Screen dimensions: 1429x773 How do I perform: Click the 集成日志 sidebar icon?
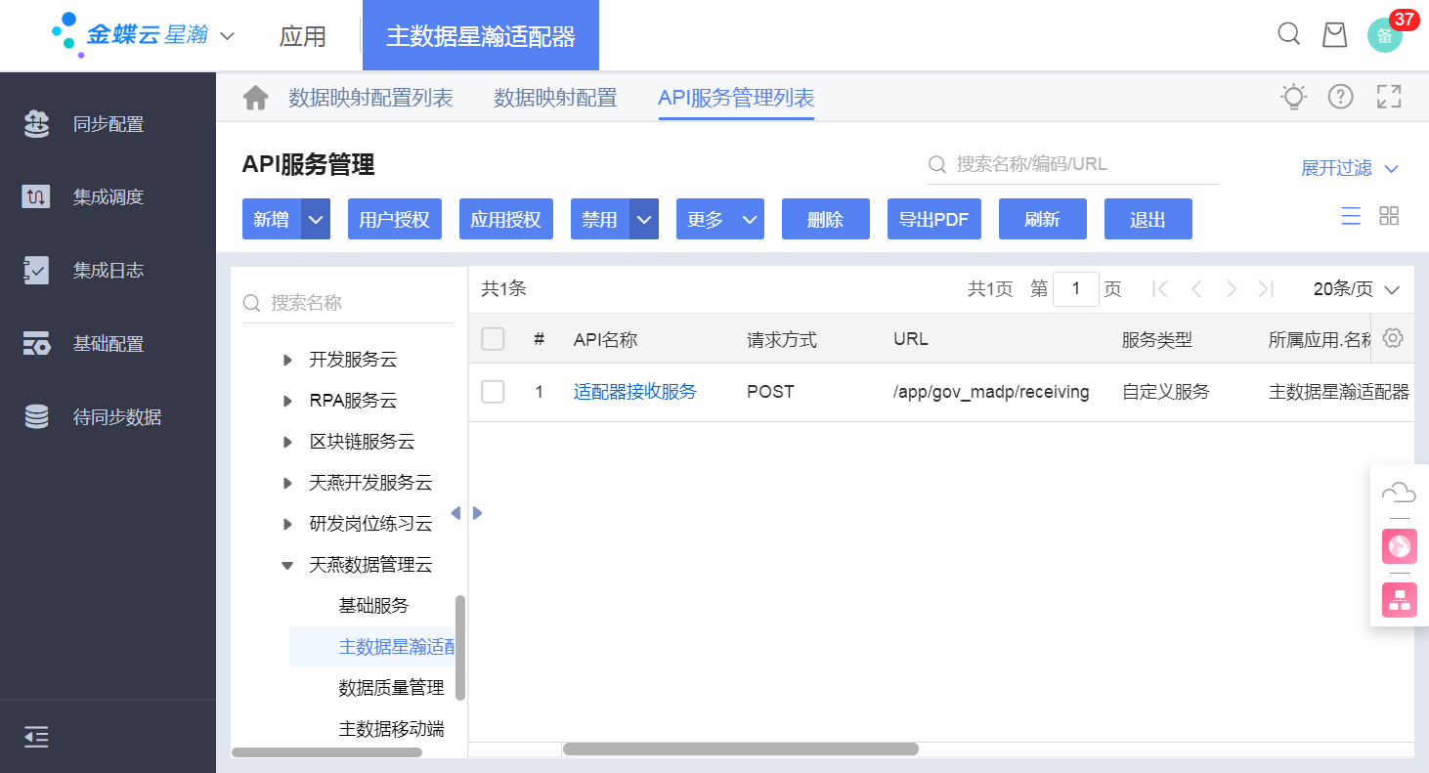[x=36, y=270]
